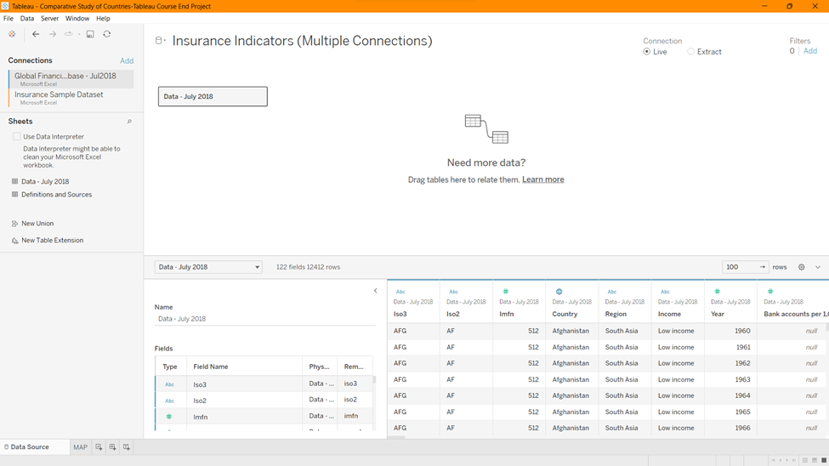The image size is (829, 466).
Task: Collapse the metadata pane with the left chevron
Action: [375, 291]
